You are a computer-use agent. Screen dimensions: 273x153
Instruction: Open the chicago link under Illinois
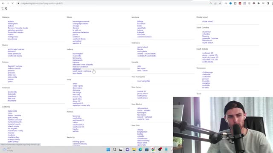(76, 26)
